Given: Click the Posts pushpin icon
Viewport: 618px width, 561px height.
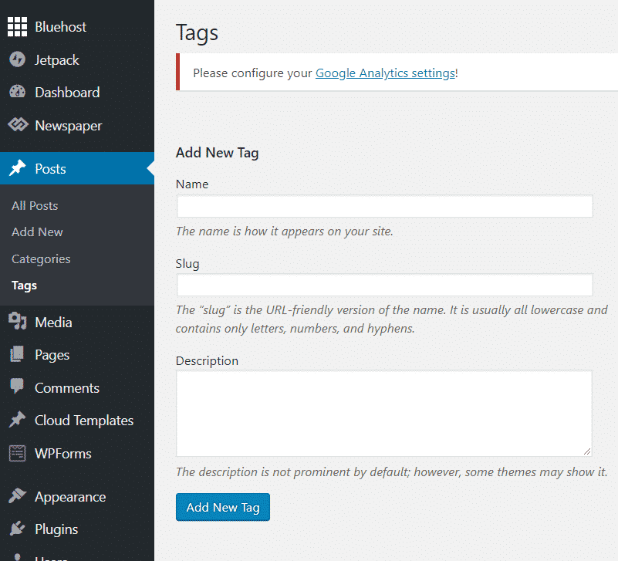Looking at the screenshot, I should click(x=17, y=168).
